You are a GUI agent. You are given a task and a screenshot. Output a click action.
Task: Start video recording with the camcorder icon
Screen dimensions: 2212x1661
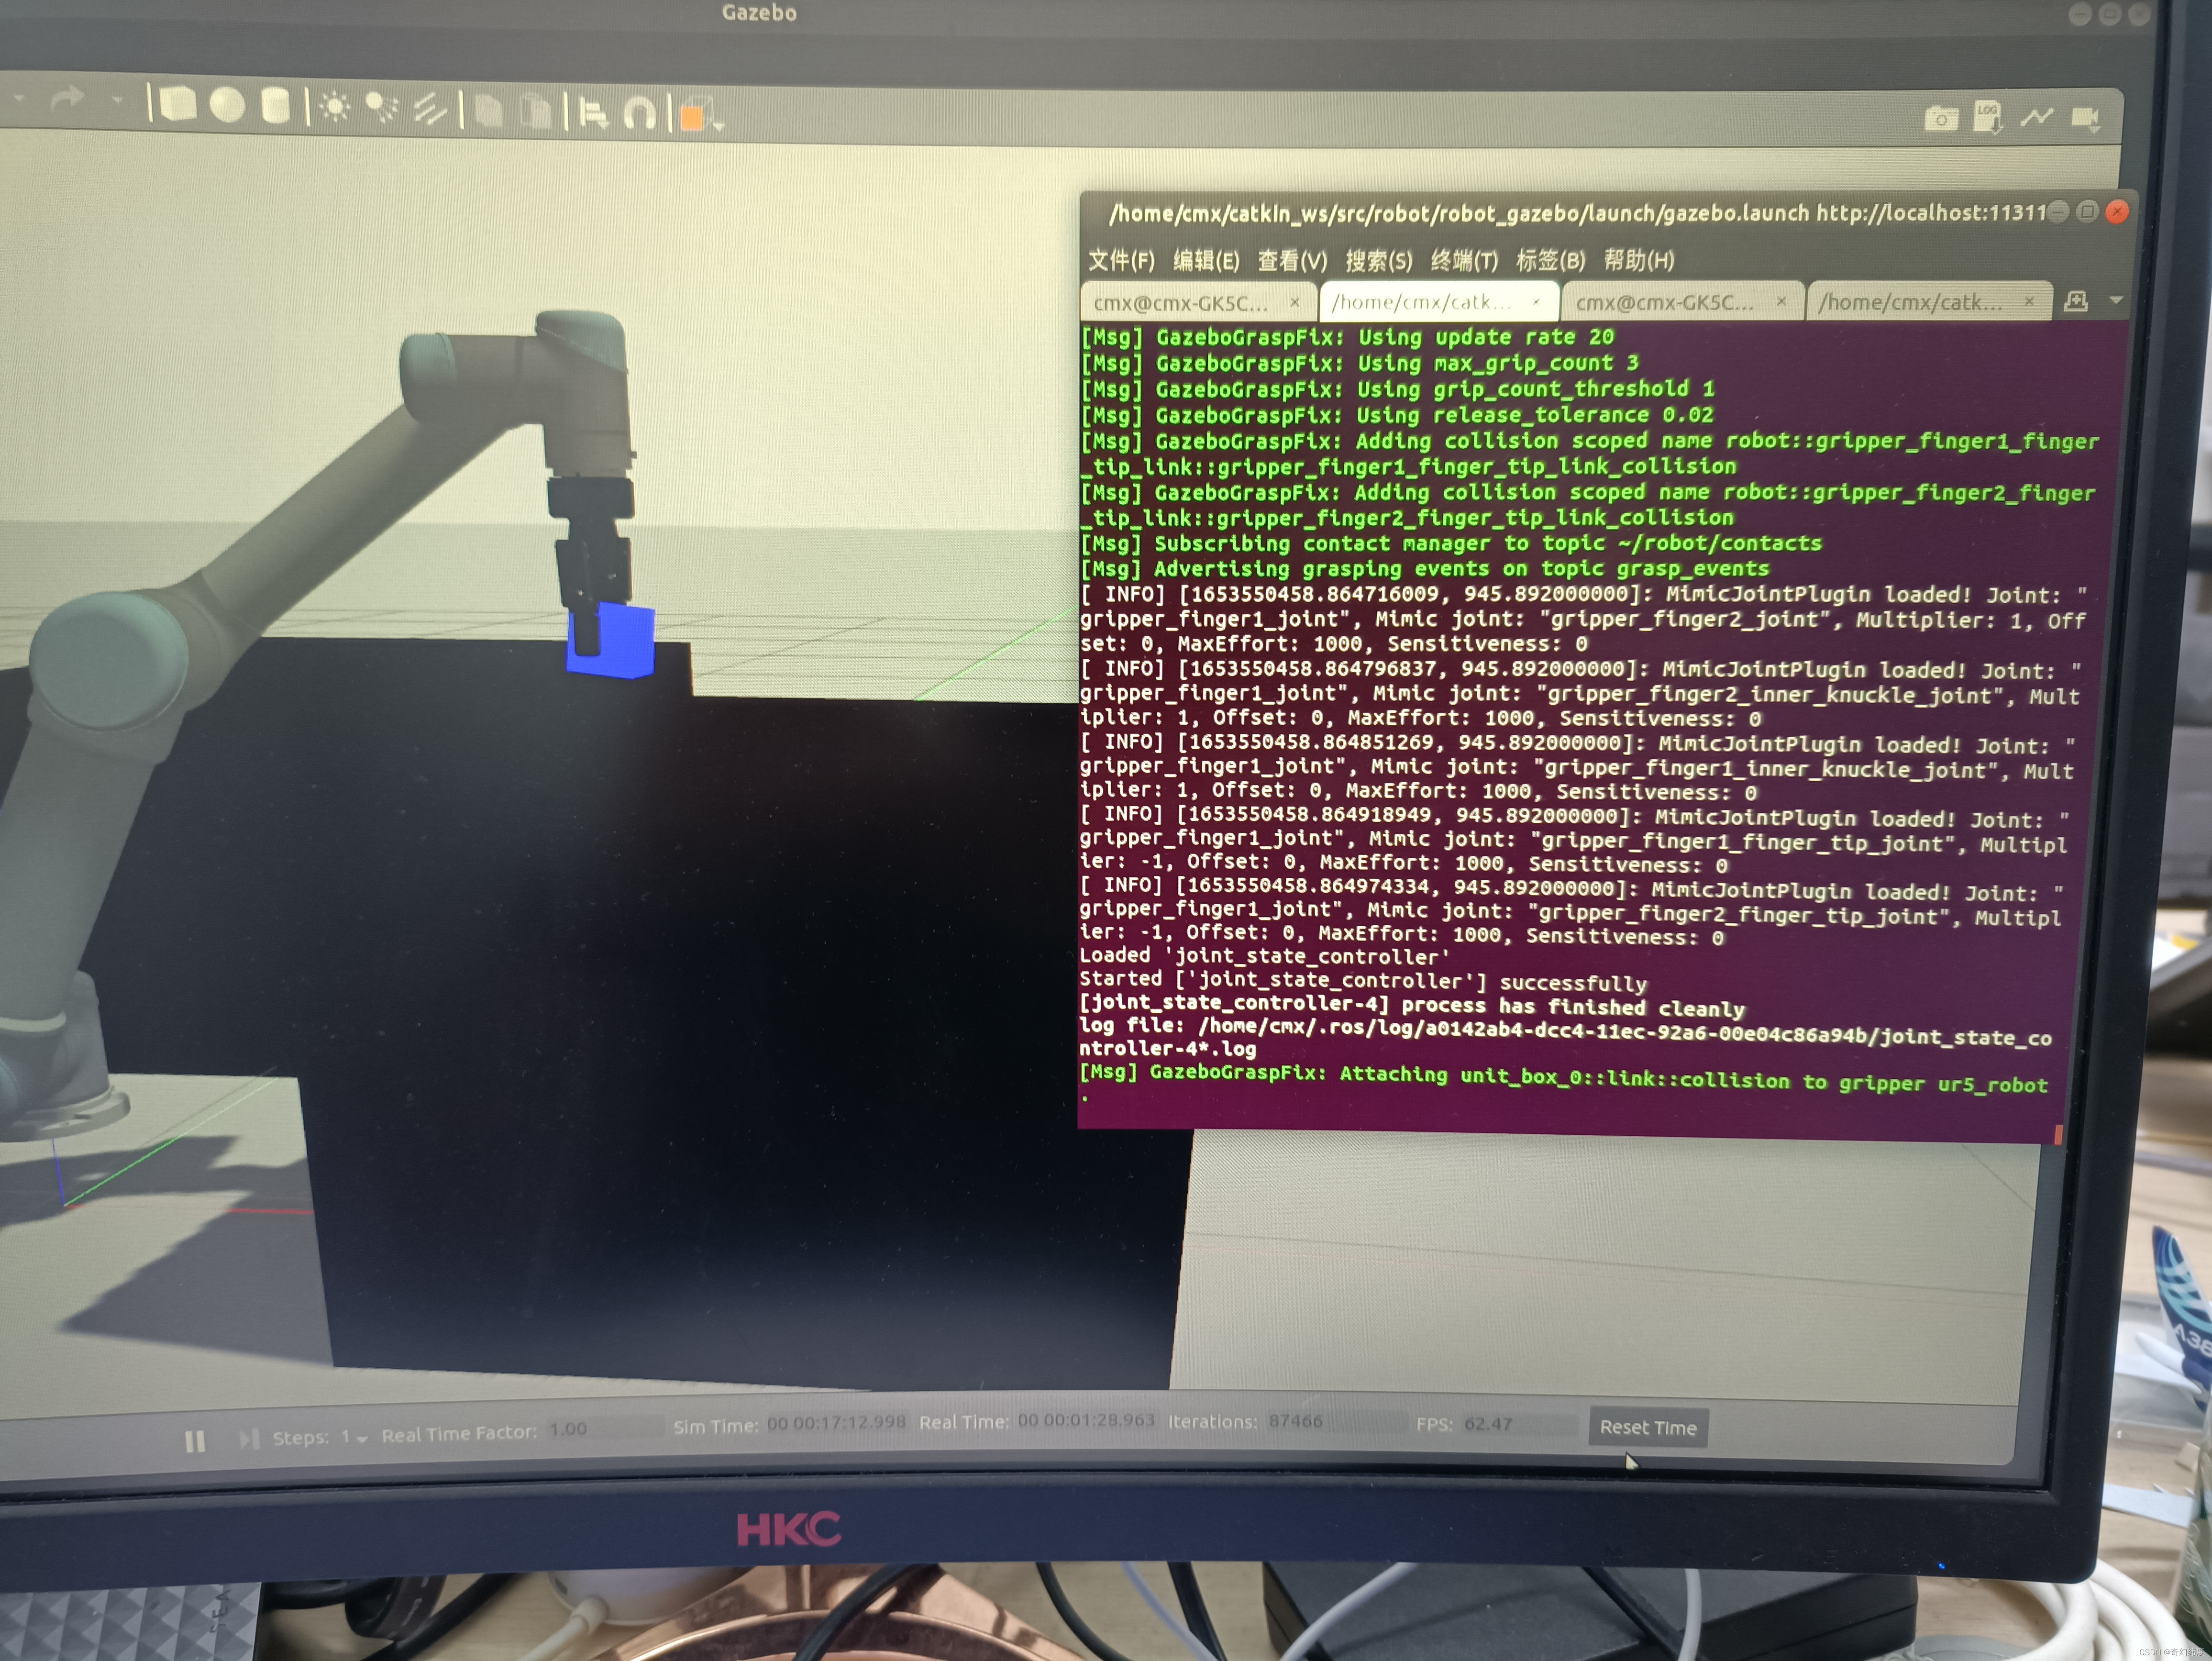click(x=2085, y=119)
